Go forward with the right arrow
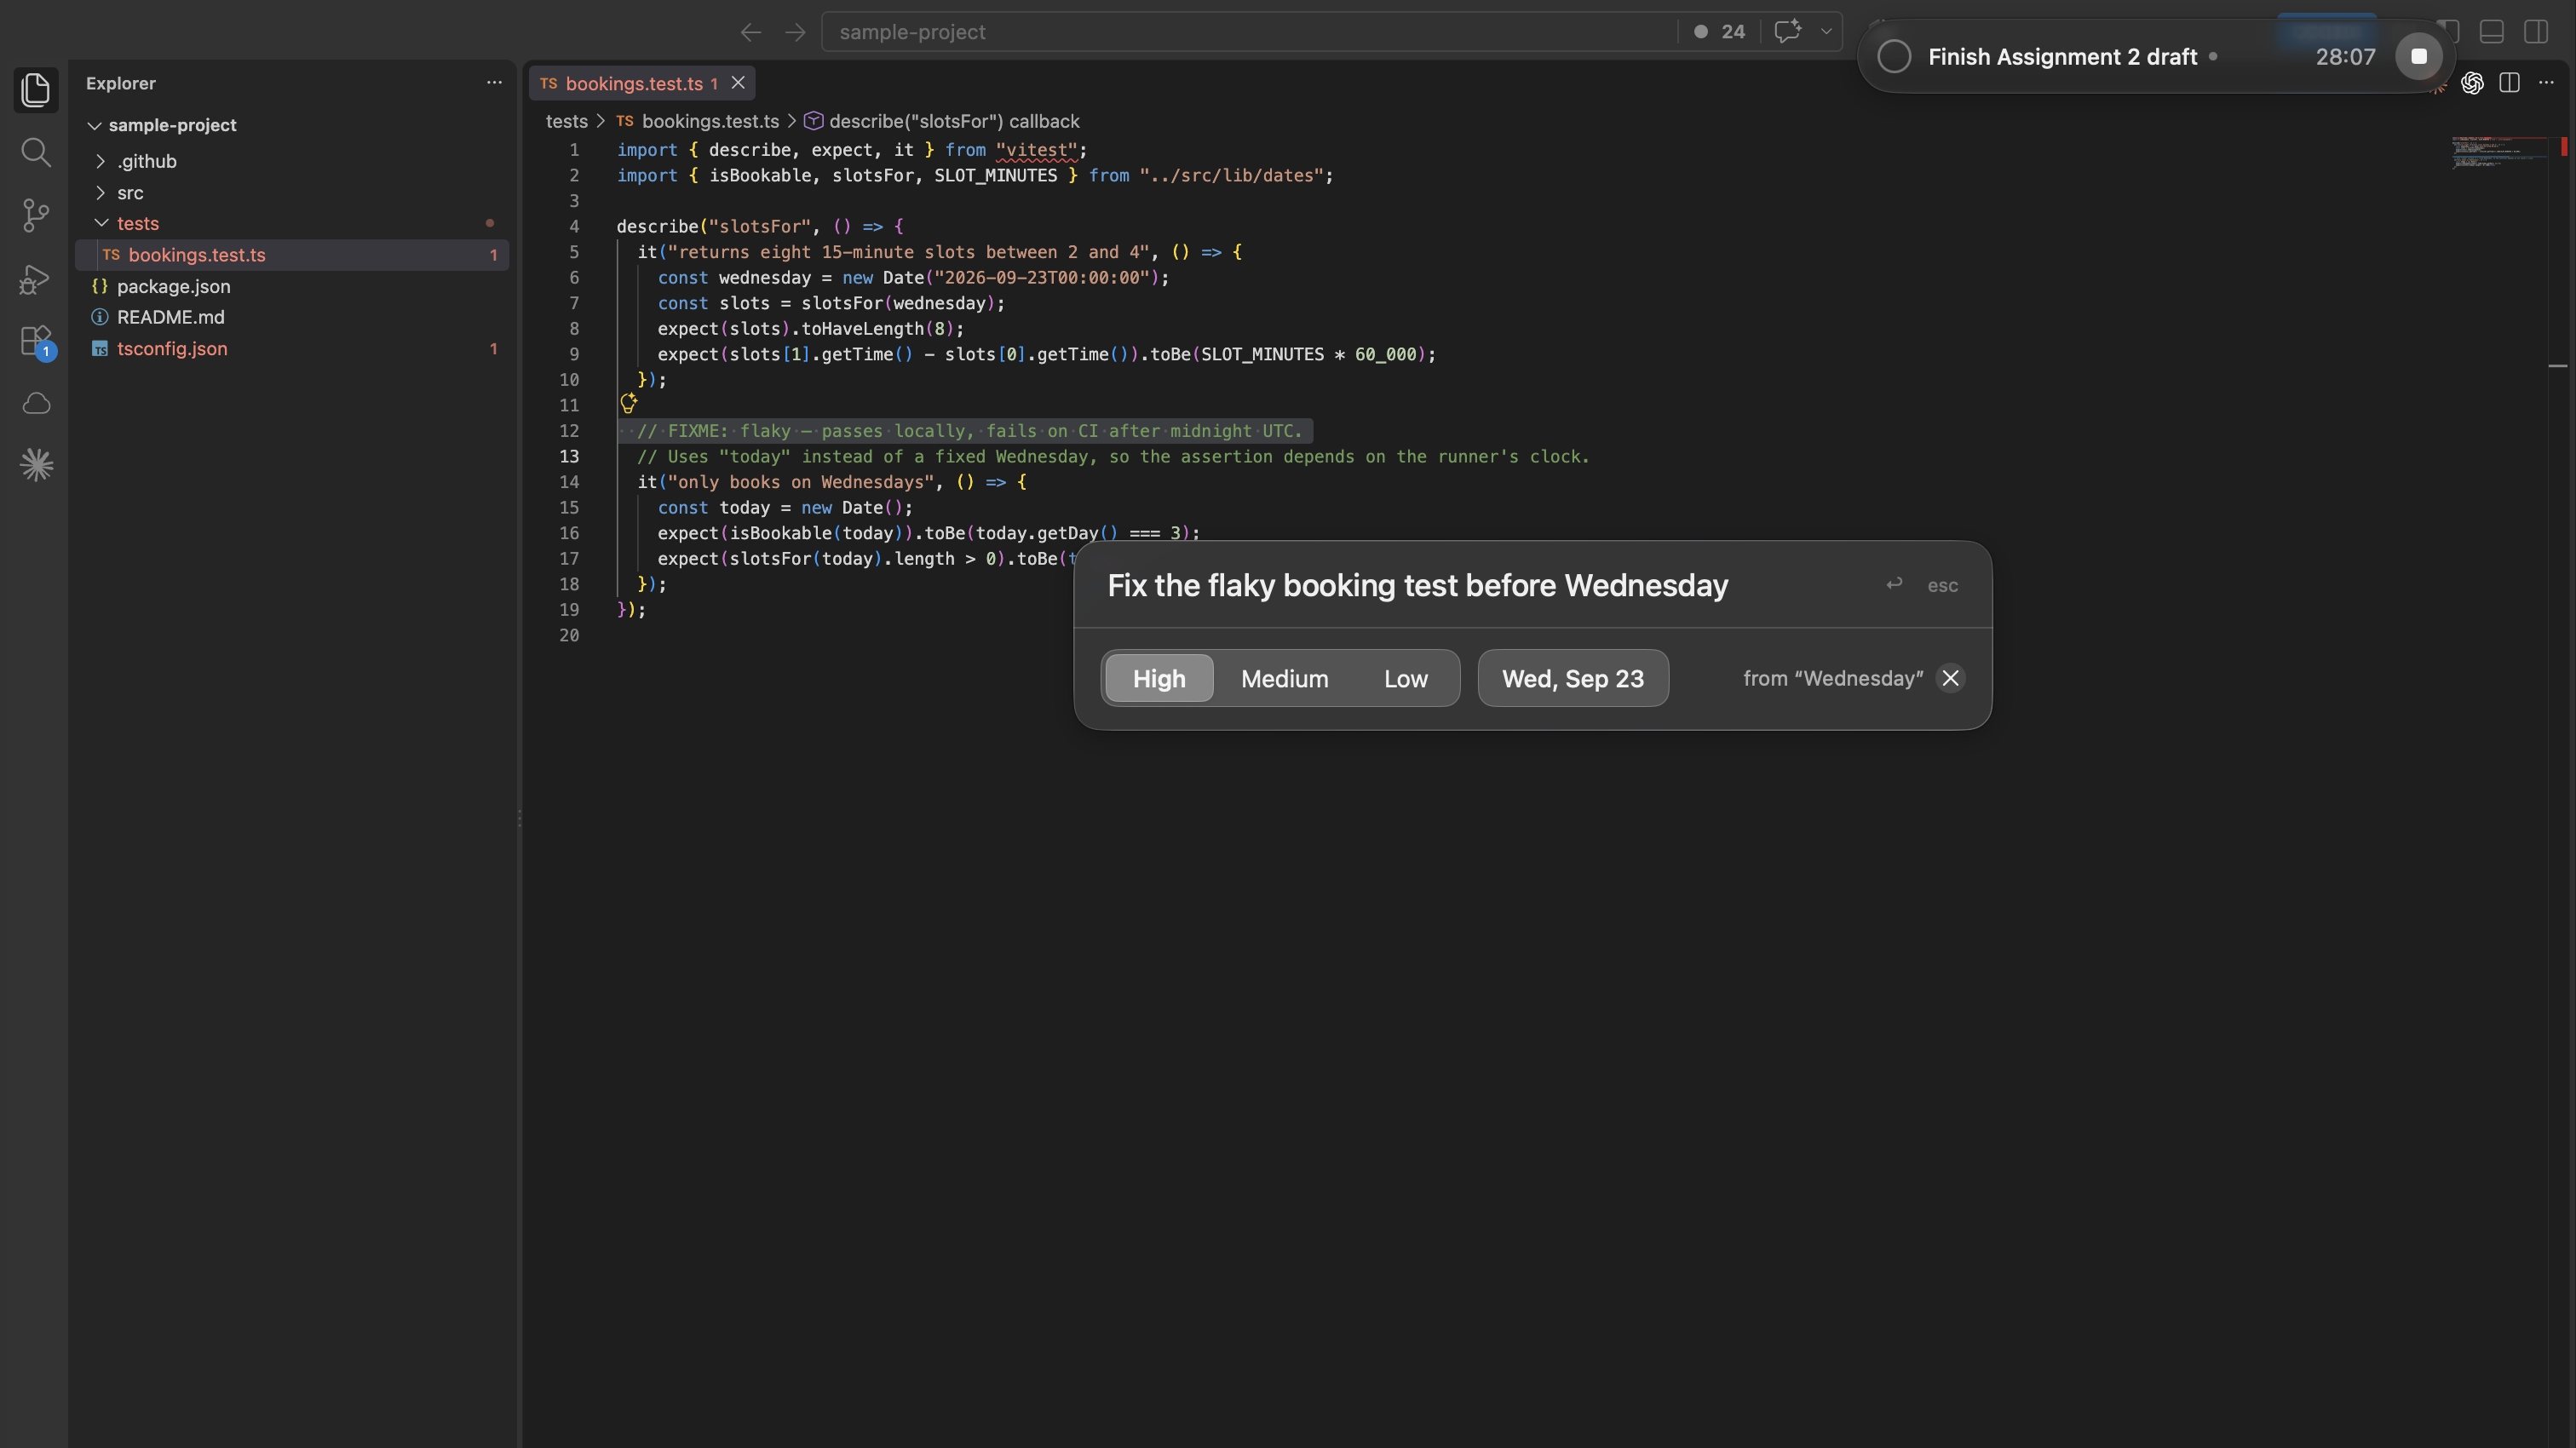 click(795, 32)
